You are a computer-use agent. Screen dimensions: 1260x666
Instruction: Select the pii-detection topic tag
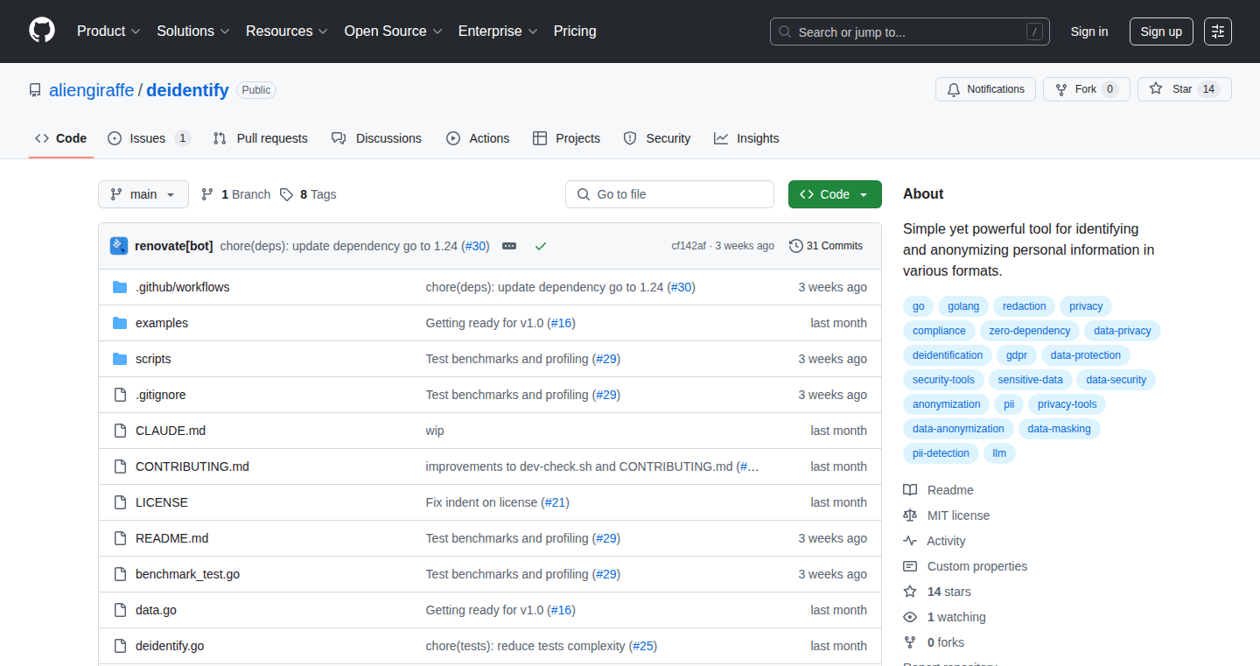click(x=941, y=453)
